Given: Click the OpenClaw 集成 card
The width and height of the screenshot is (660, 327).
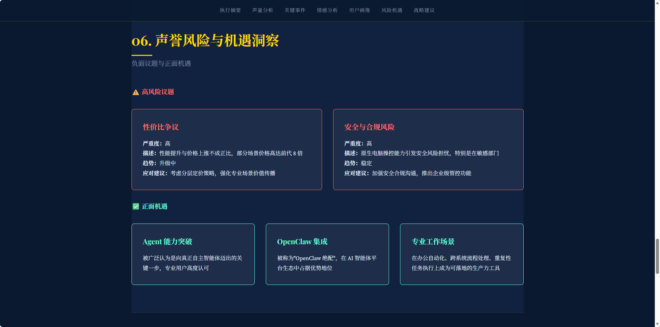Looking at the screenshot, I should [327, 254].
